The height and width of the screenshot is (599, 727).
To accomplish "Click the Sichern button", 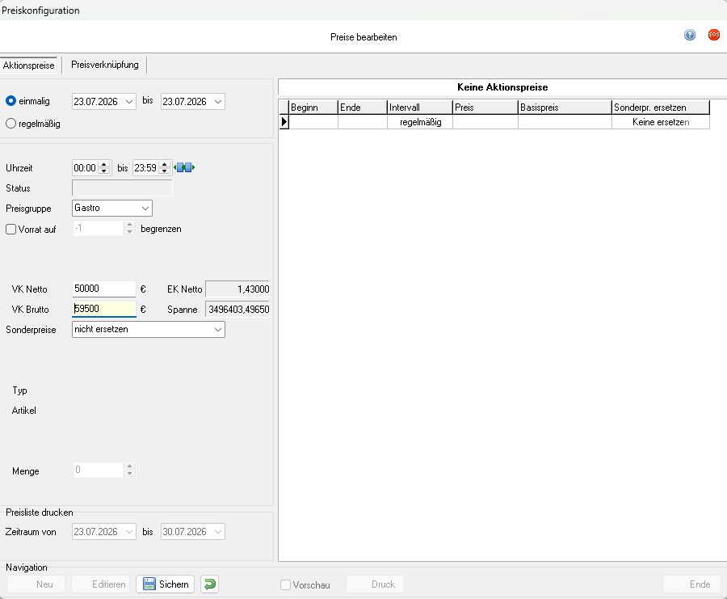I will tap(165, 584).
